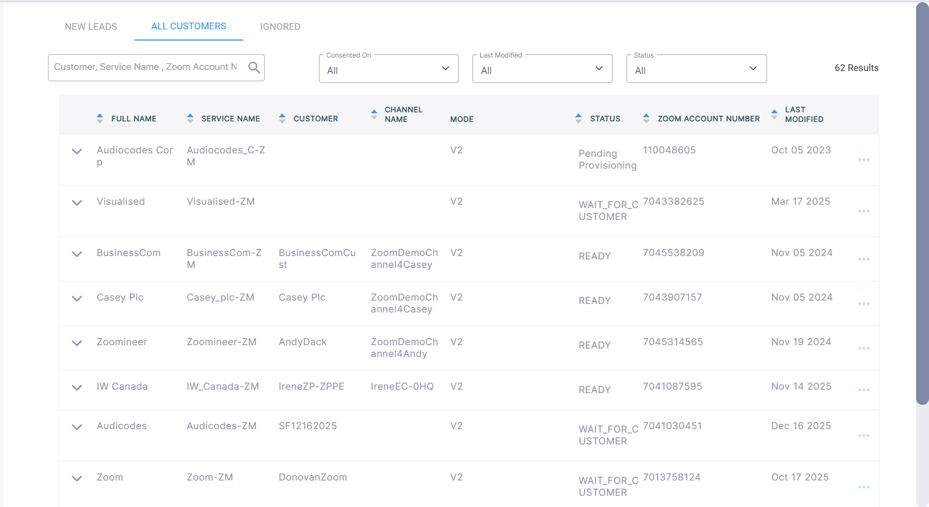929x507 pixels.
Task: Open the Last Modified filter dropdown
Action: point(542,69)
